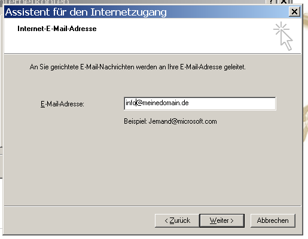
Task: Click the wizard cursor sparkle icon
Action: click(x=283, y=36)
